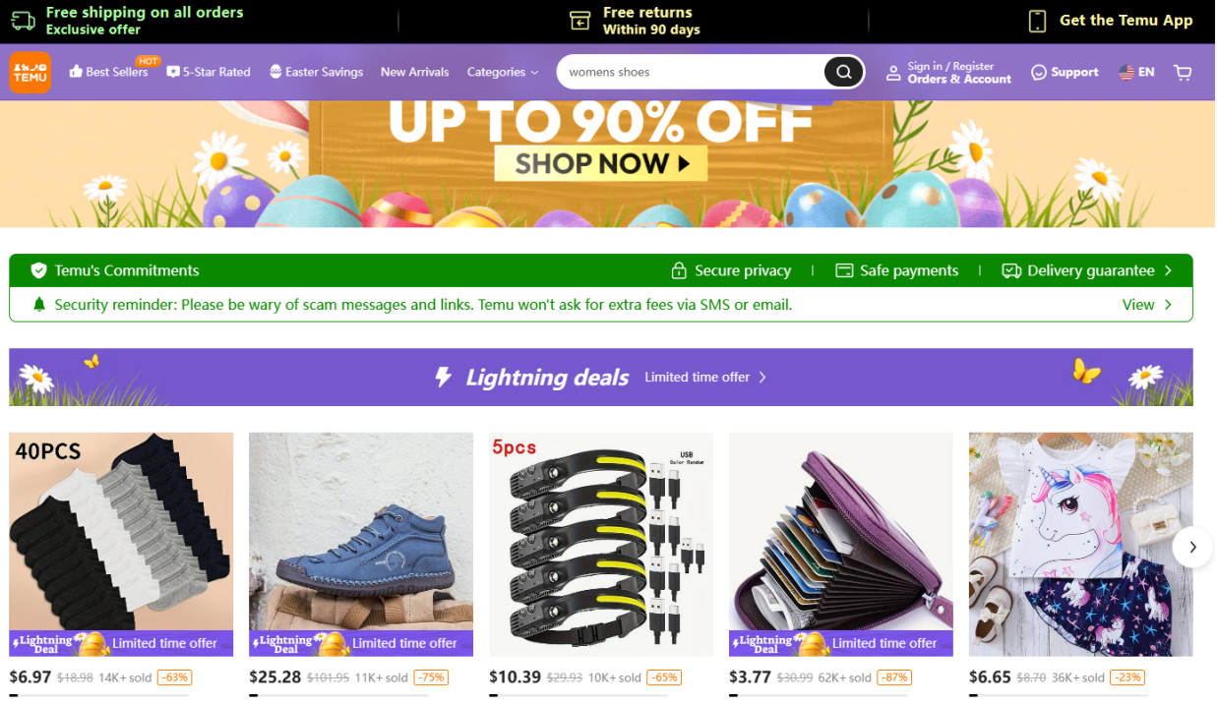Open Easter Savings in navigation
1217x705 pixels.
point(316,72)
